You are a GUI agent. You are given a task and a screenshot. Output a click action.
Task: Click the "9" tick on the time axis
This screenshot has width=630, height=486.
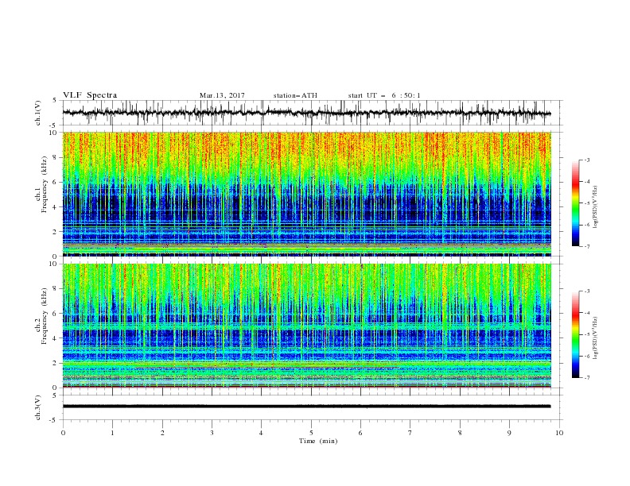click(509, 433)
